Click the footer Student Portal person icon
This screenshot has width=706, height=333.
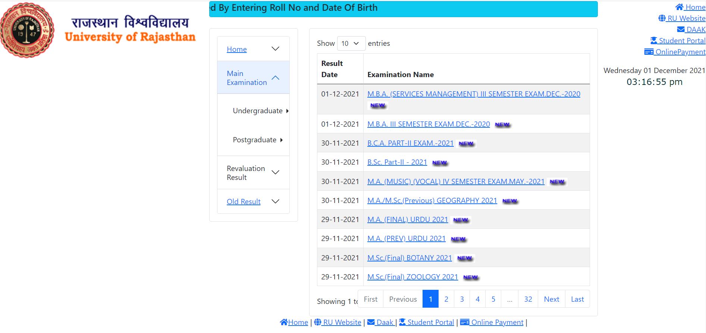402,322
